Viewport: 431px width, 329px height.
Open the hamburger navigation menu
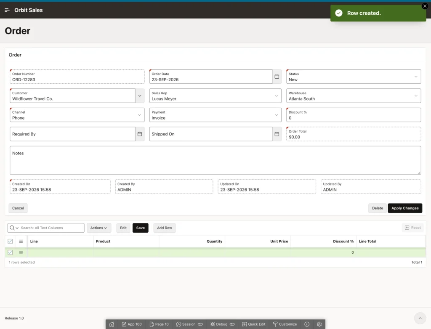[x=7, y=10]
